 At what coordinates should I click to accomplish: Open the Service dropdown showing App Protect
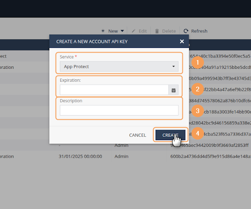119,66
